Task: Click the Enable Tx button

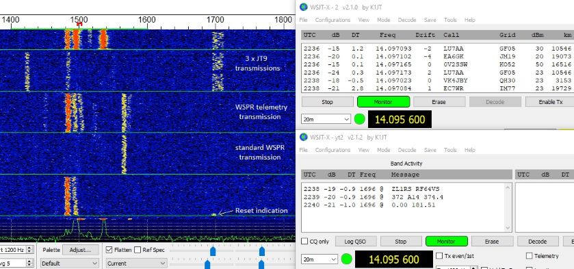Action: click(549, 102)
